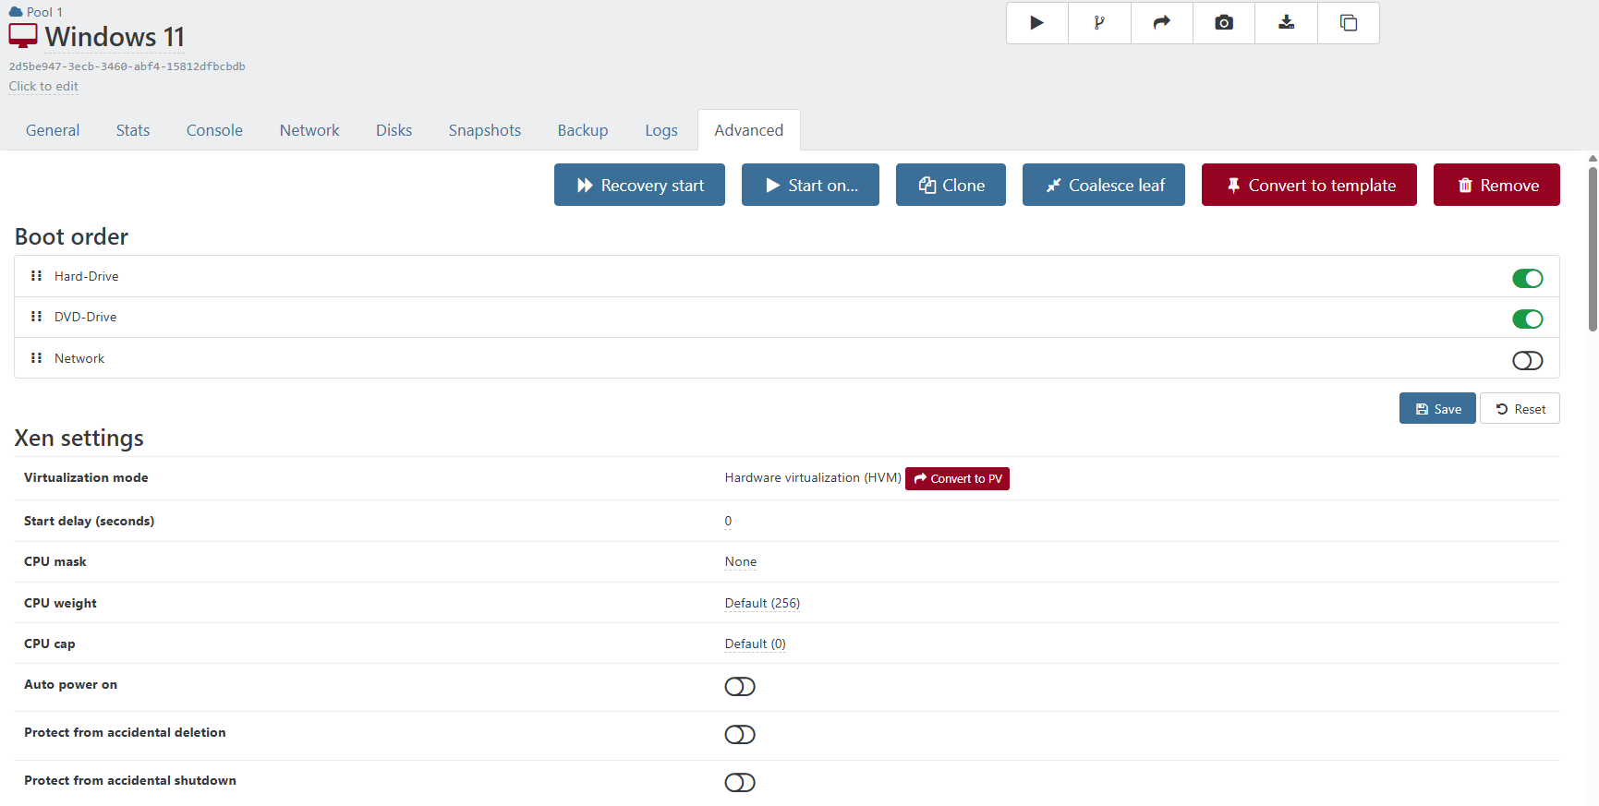View the Logs tab
1599x806 pixels.
[661, 130]
